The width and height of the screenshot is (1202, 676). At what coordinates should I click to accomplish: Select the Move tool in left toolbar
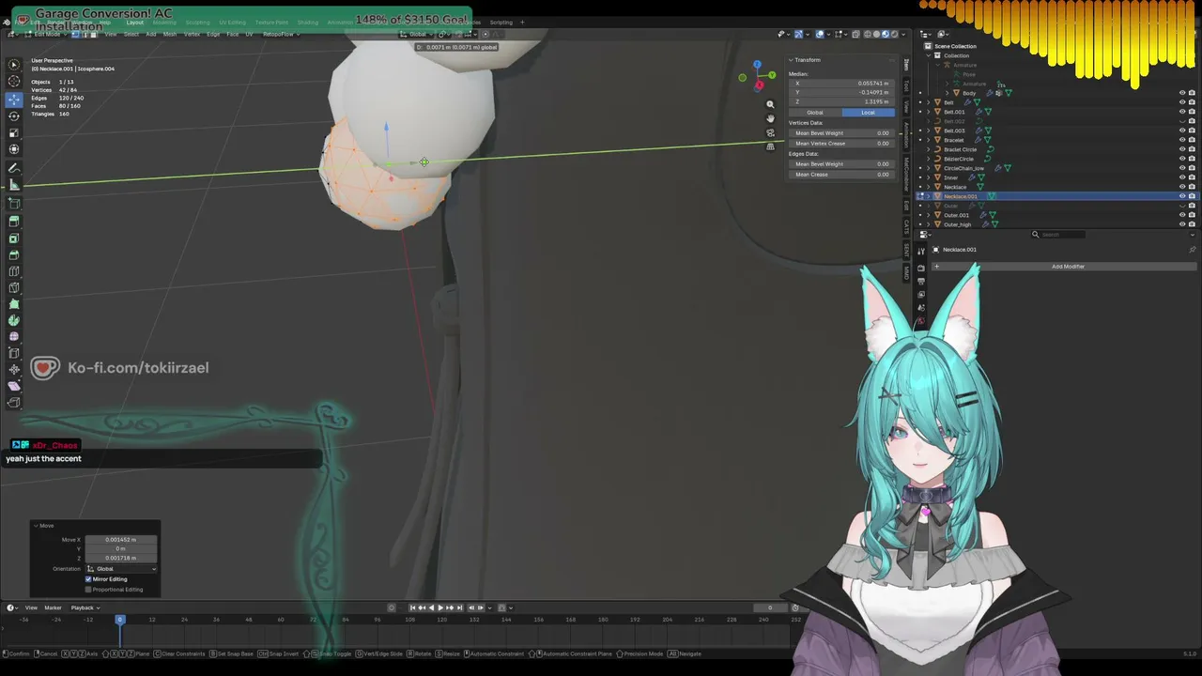(x=14, y=99)
